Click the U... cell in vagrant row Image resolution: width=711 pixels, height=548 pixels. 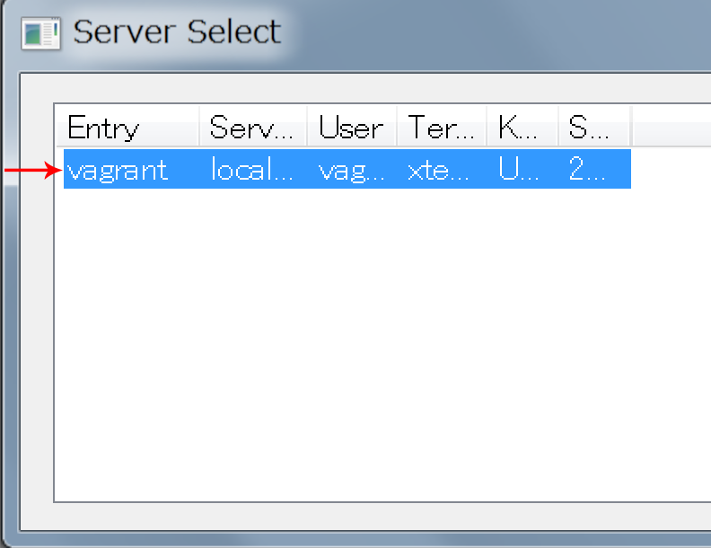521,170
